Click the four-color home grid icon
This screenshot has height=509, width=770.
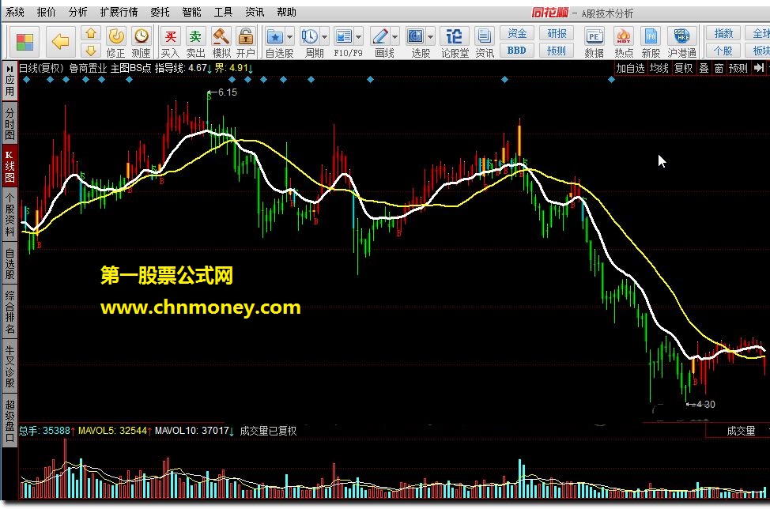pyautogui.click(x=25, y=42)
